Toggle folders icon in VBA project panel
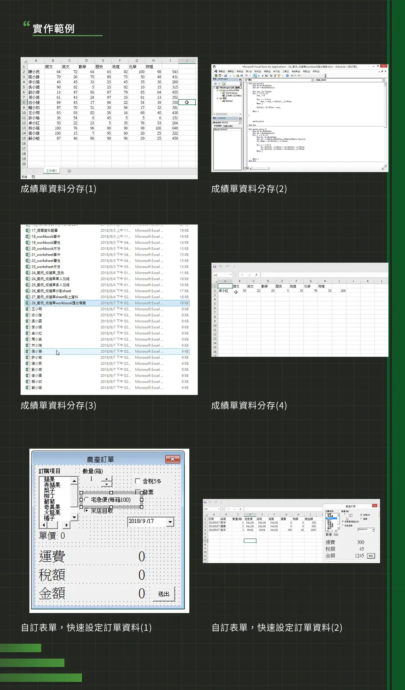Screen dimensions: 405x690 (224, 83)
